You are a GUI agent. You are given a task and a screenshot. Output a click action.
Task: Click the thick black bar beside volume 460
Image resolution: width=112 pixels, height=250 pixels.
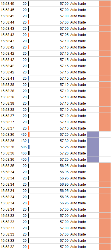click(29, 153)
